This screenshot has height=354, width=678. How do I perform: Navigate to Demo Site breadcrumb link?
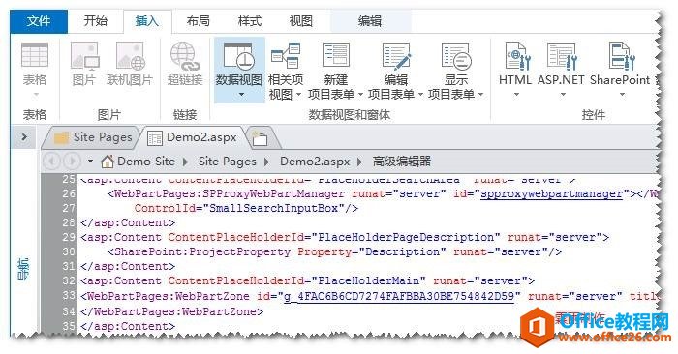[146, 162]
